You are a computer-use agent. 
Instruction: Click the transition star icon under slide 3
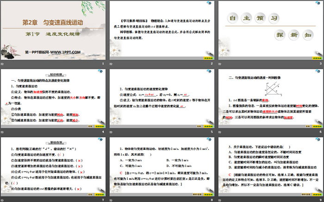(220, 64)
